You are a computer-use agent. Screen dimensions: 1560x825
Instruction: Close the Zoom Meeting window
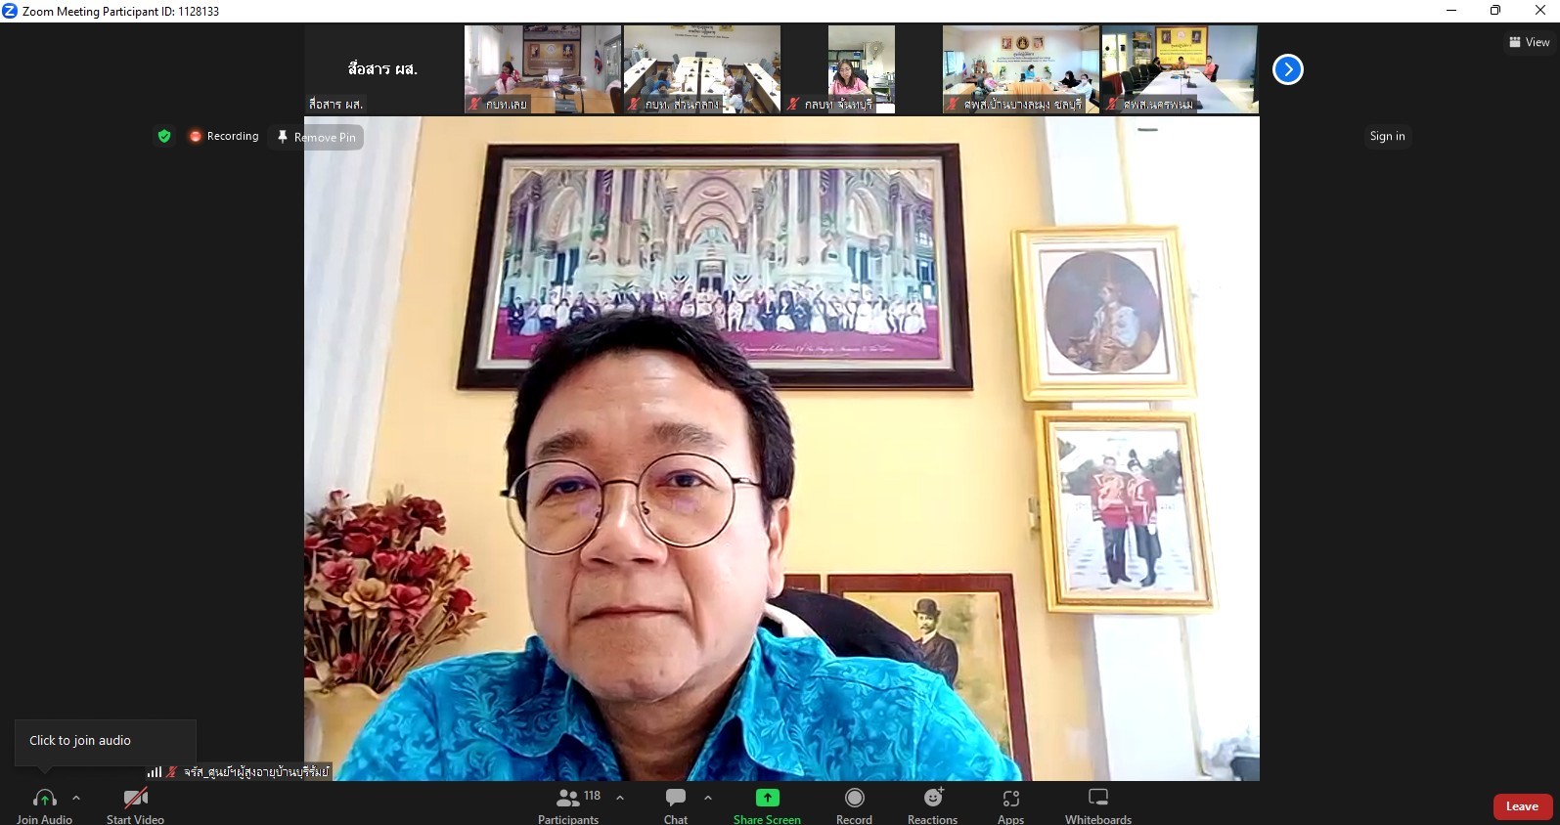coord(1539,11)
